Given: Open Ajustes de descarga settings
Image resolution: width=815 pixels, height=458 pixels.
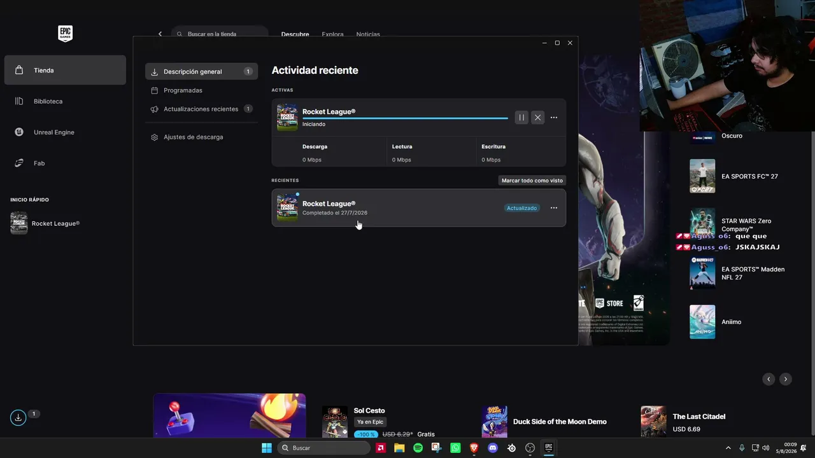Looking at the screenshot, I should [x=201, y=137].
